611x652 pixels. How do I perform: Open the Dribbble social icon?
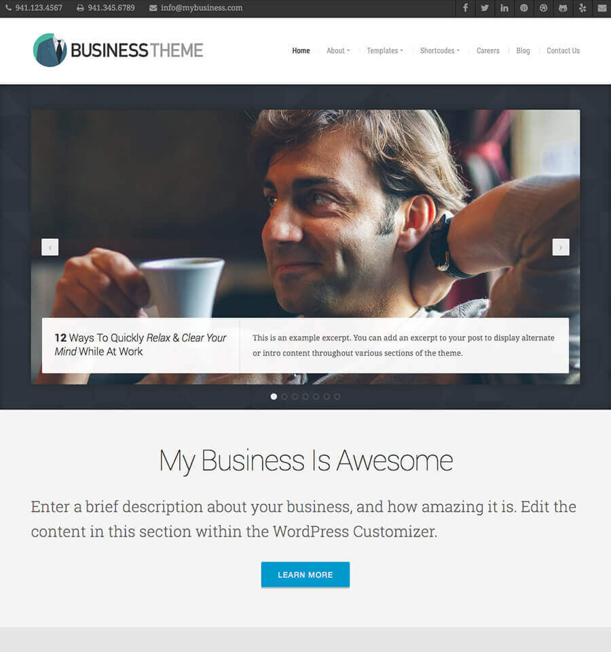click(543, 8)
